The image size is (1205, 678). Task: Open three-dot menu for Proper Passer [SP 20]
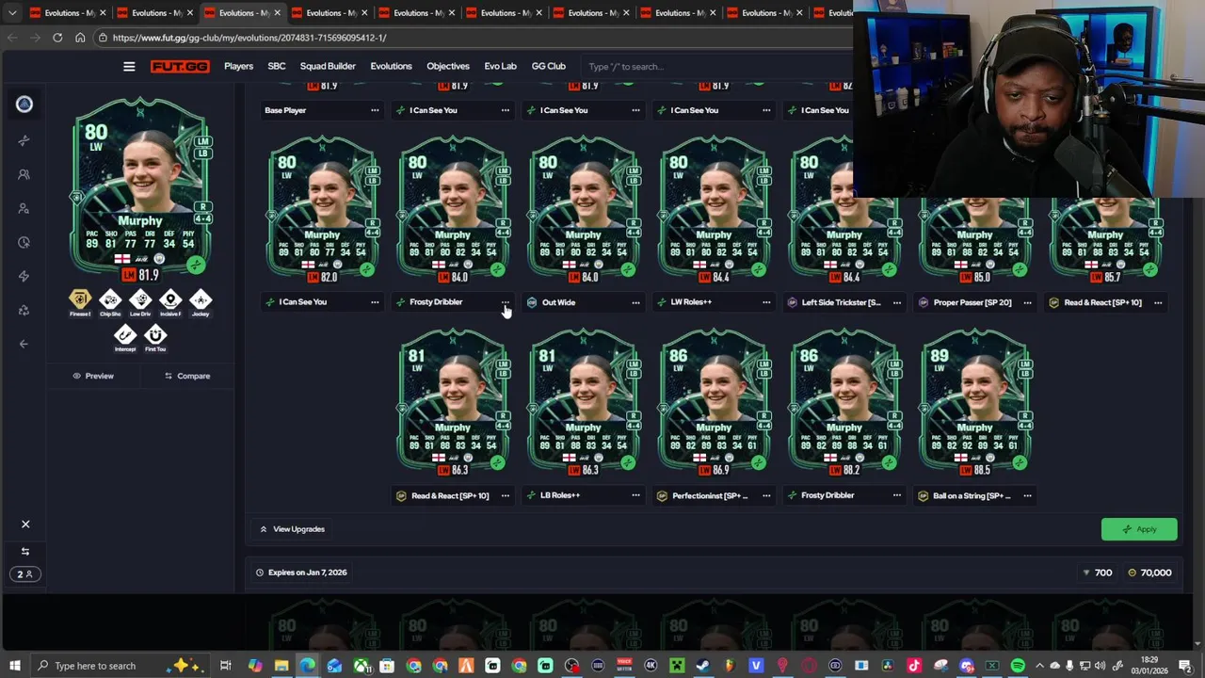click(1027, 302)
